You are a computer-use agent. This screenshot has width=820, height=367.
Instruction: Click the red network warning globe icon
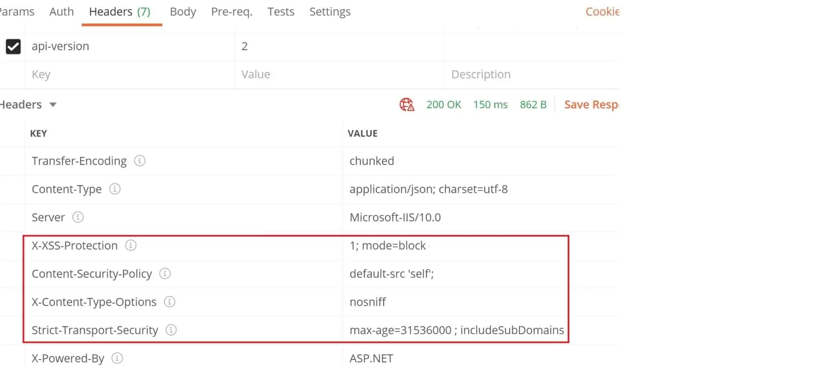[406, 104]
